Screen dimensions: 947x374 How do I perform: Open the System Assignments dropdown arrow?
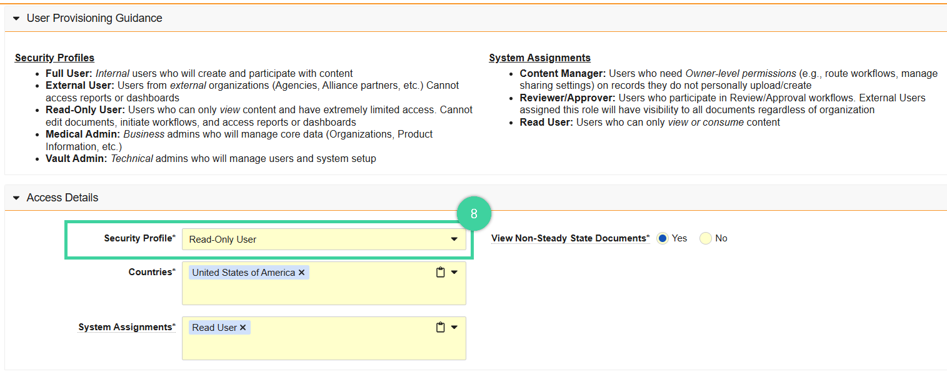click(455, 326)
